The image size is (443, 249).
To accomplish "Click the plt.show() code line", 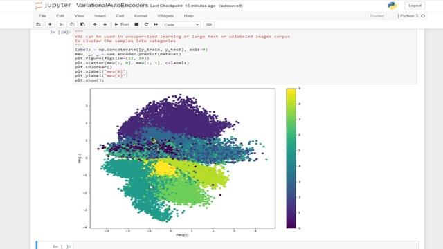I will click(89, 80).
